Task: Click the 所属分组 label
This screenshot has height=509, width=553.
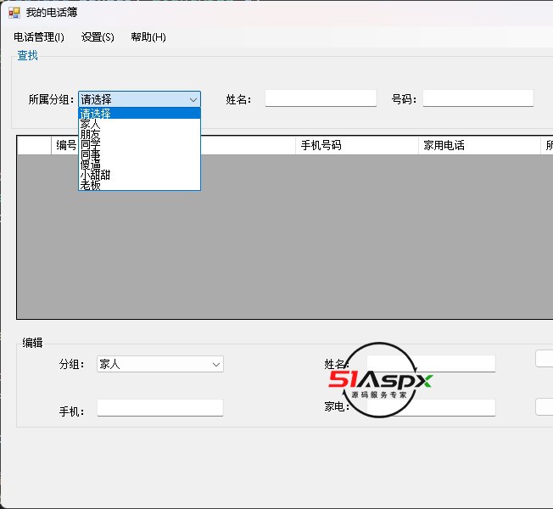Action: pyautogui.click(x=51, y=99)
